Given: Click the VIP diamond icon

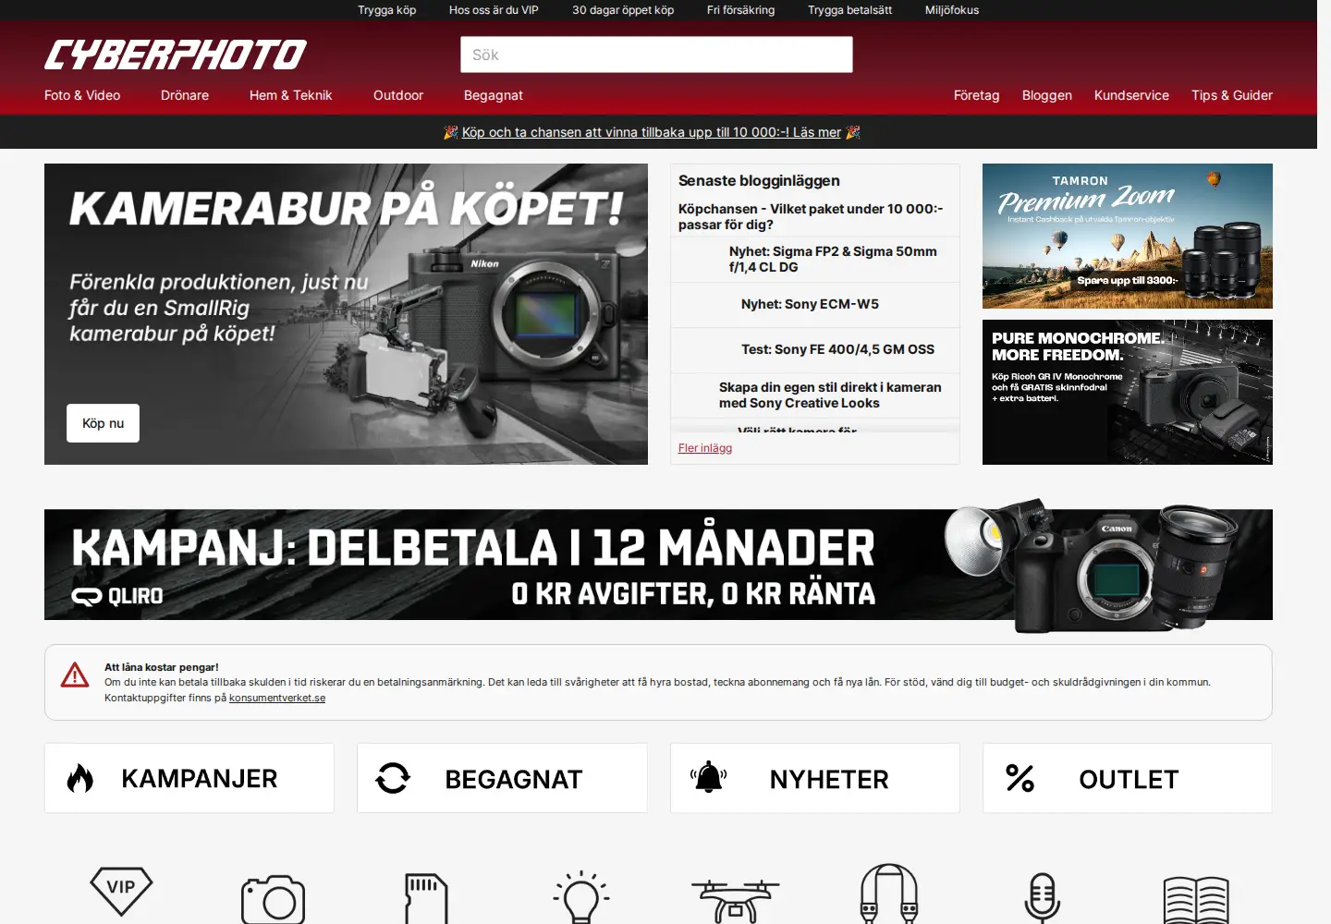Looking at the screenshot, I should 121,891.
